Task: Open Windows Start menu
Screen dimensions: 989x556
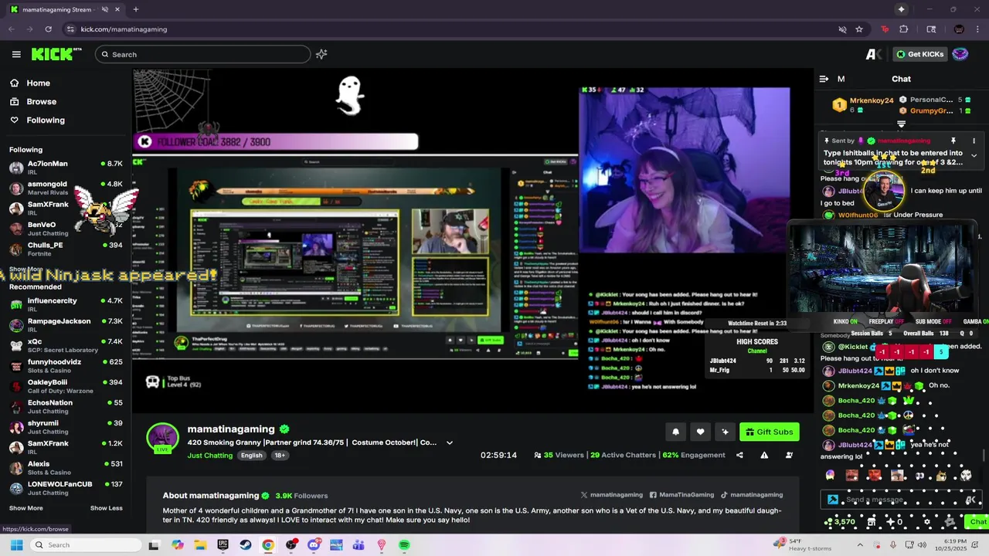Action: (x=16, y=545)
